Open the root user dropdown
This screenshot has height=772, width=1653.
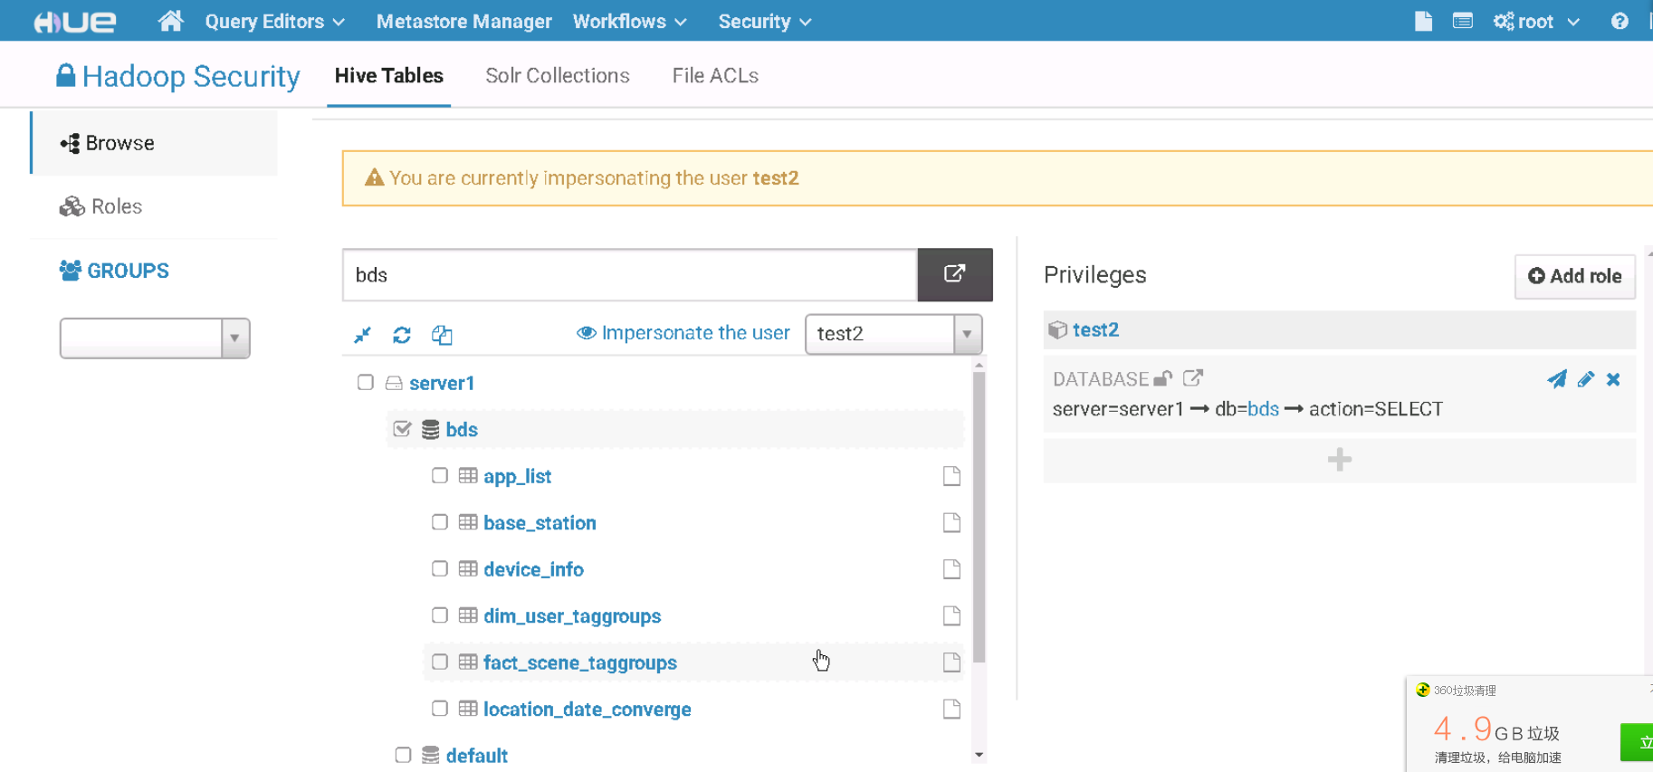point(1537,22)
